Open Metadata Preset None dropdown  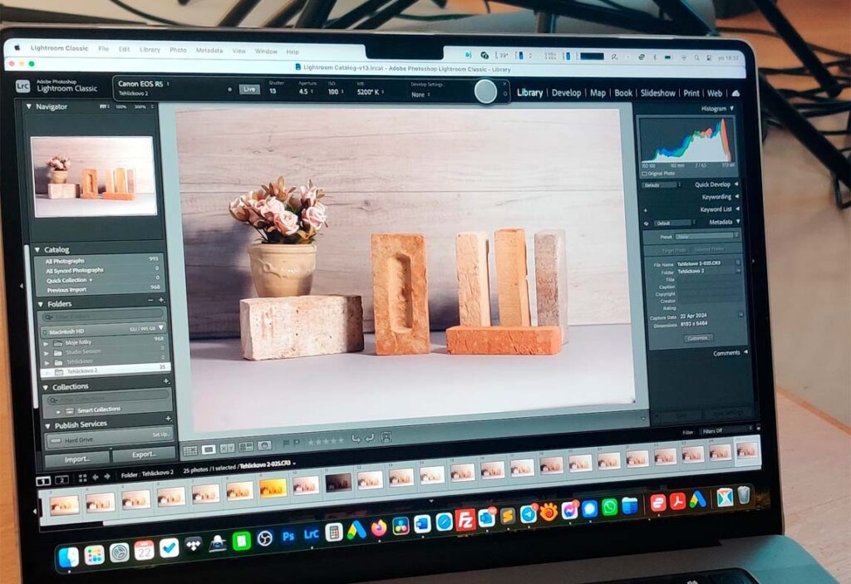pos(706,236)
